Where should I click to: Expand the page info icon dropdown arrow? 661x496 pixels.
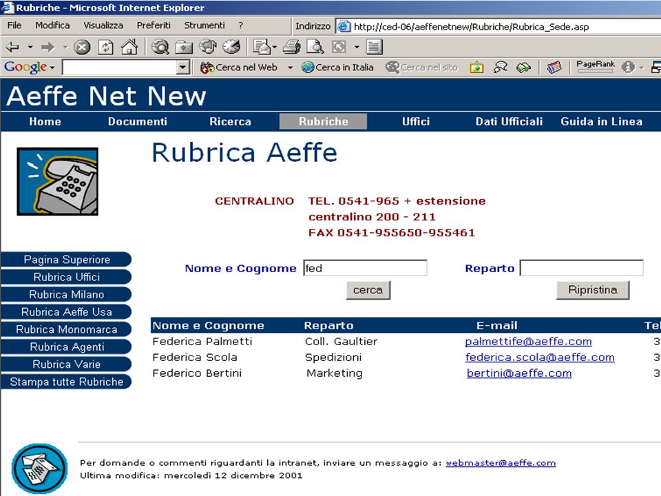click(641, 68)
